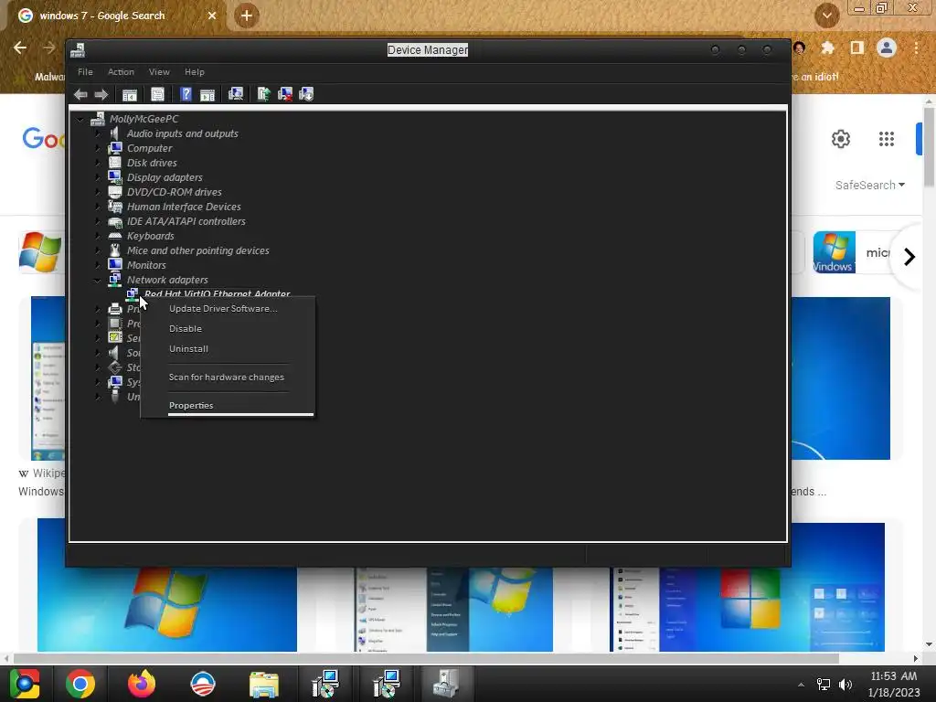Click the Chrome side panel icon
This screenshot has width=936, height=702.
[x=857, y=48]
